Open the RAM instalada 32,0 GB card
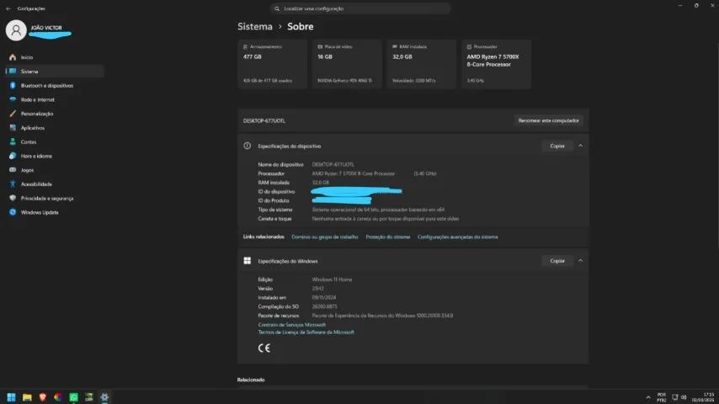Viewport: 719px width, 404px height. (422, 64)
